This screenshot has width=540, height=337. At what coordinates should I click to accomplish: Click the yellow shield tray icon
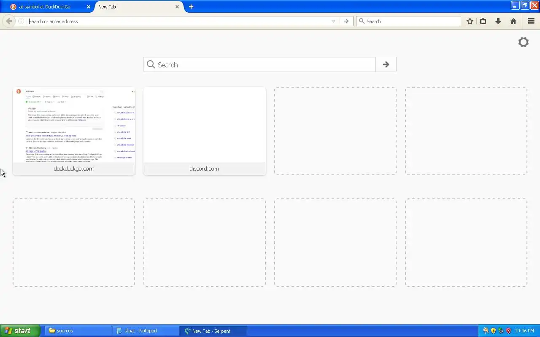(493, 331)
